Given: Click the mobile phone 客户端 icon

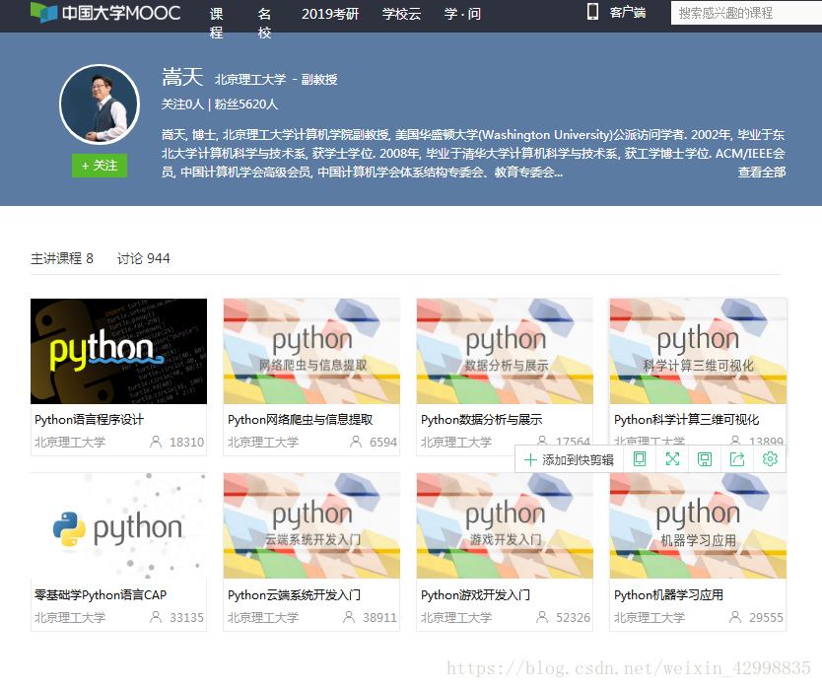Looking at the screenshot, I should 592,12.
